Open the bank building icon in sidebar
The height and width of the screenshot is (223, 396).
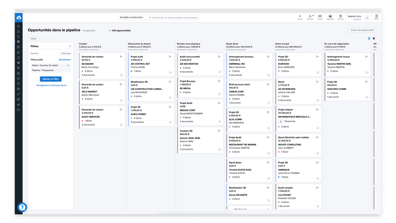(x=18, y=52)
